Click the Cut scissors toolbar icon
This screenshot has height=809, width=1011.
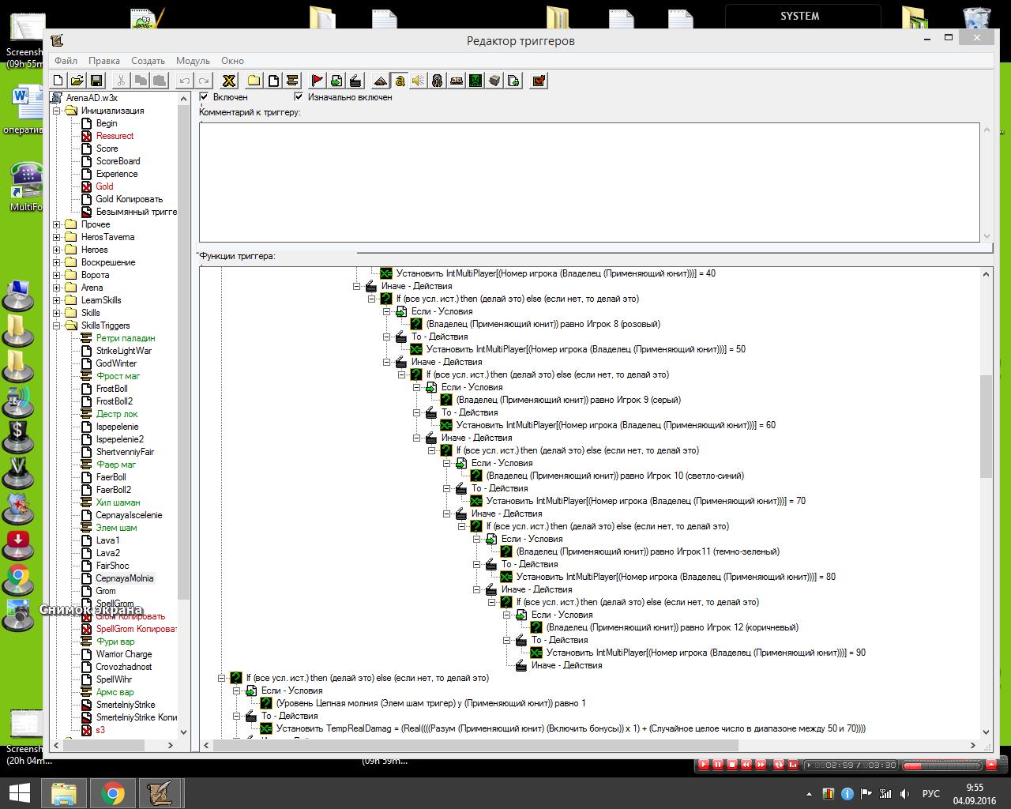coord(121,81)
